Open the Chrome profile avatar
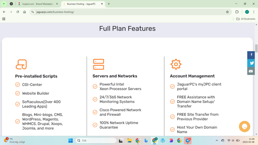Viewport: 258px width, 145px height. click(x=247, y=12)
